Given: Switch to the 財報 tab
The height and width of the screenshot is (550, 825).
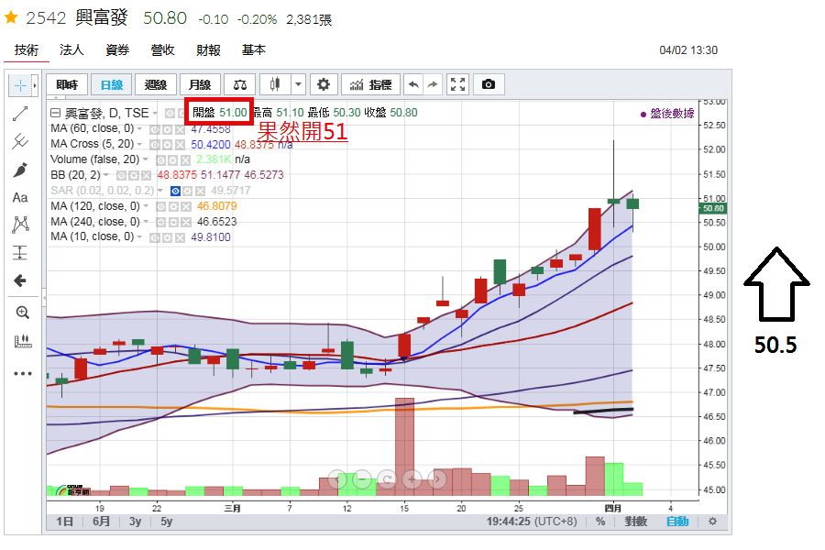Looking at the screenshot, I should click(x=208, y=50).
